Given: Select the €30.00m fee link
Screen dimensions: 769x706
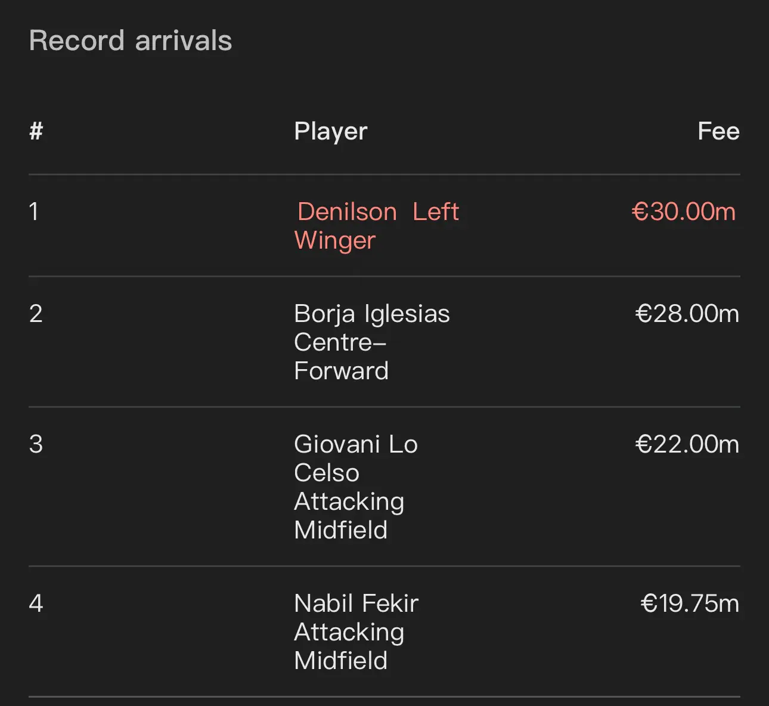Looking at the screenshot, I should tap(684, 212).
